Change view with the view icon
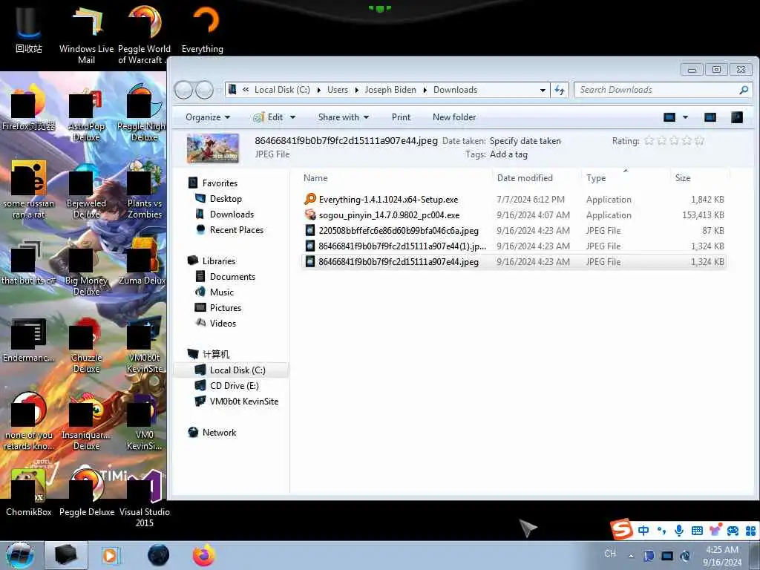 (x=669, y=117)
